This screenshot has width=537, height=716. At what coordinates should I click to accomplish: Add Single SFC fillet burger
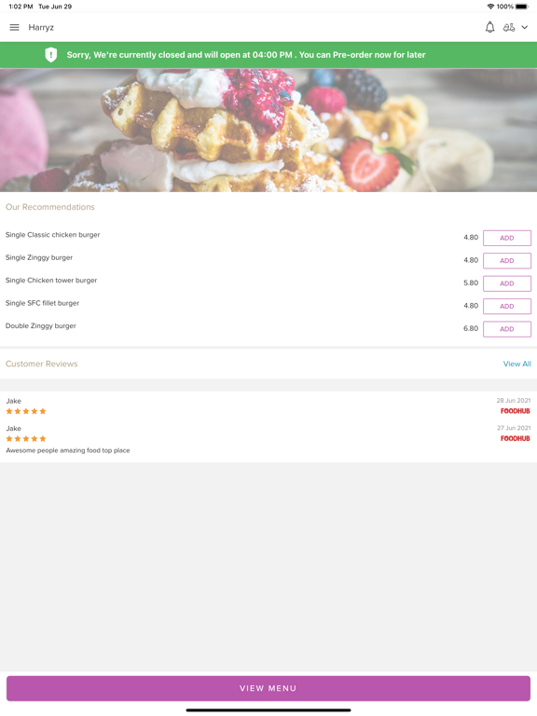tap(507, 307)
